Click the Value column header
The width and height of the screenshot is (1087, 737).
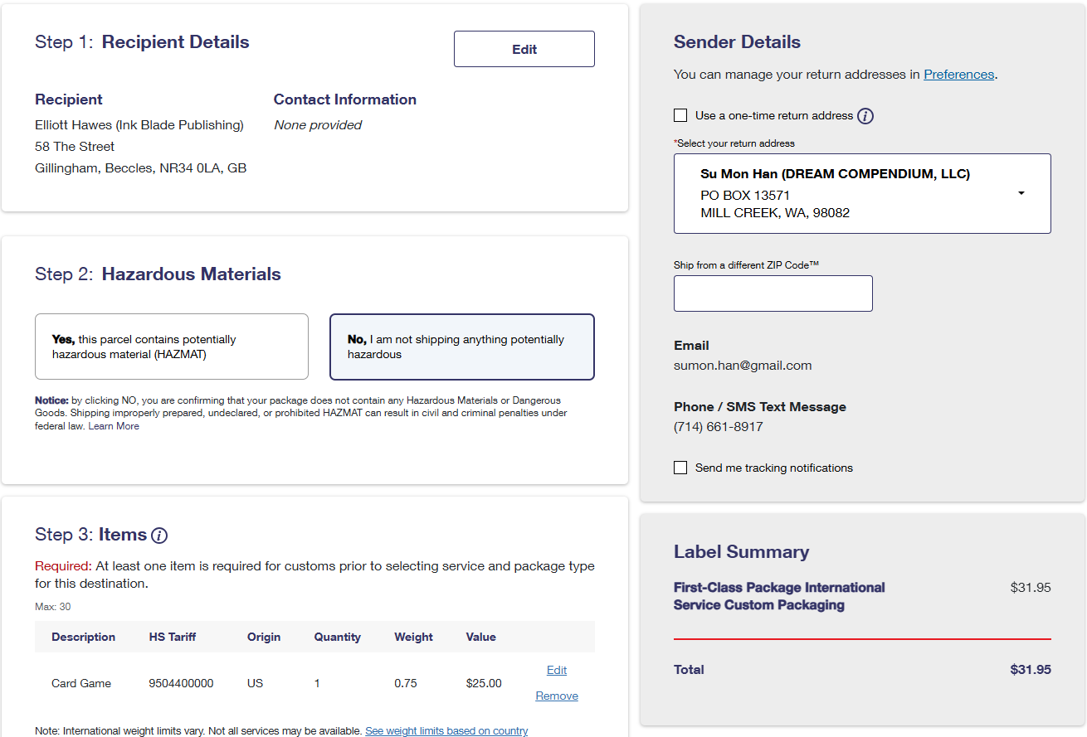480,637
